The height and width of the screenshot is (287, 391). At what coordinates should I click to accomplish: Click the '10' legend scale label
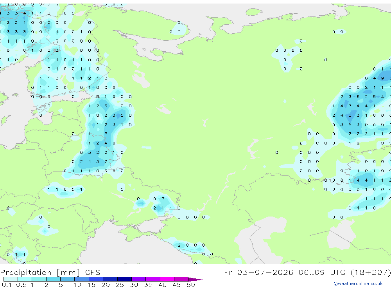77,285
